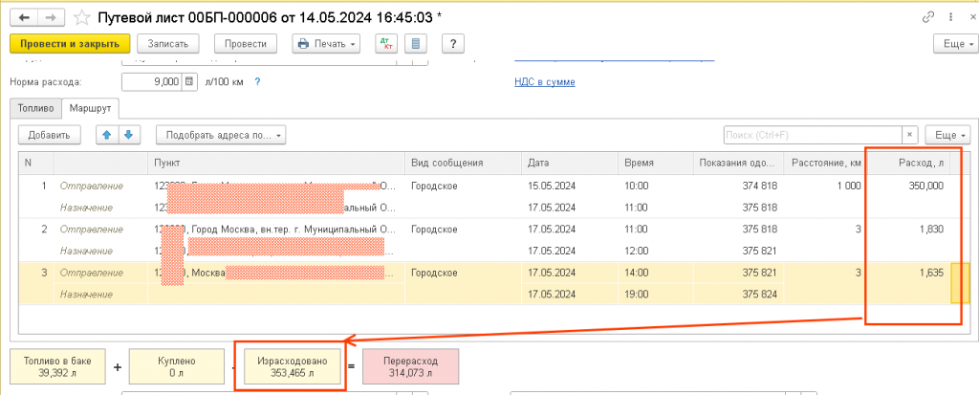
Task: Click the Израсходовано 353,465 л box
Action: tap(293, 367)
